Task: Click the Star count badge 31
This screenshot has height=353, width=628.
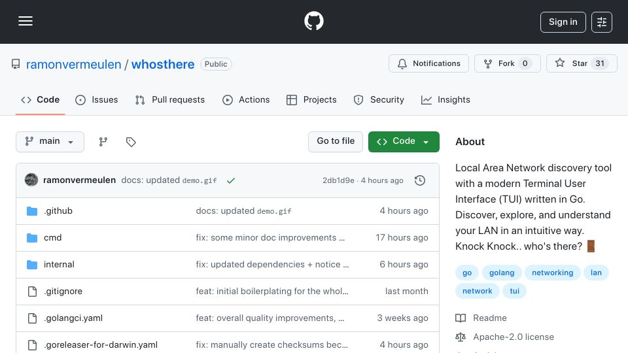Action: point(600,63)
